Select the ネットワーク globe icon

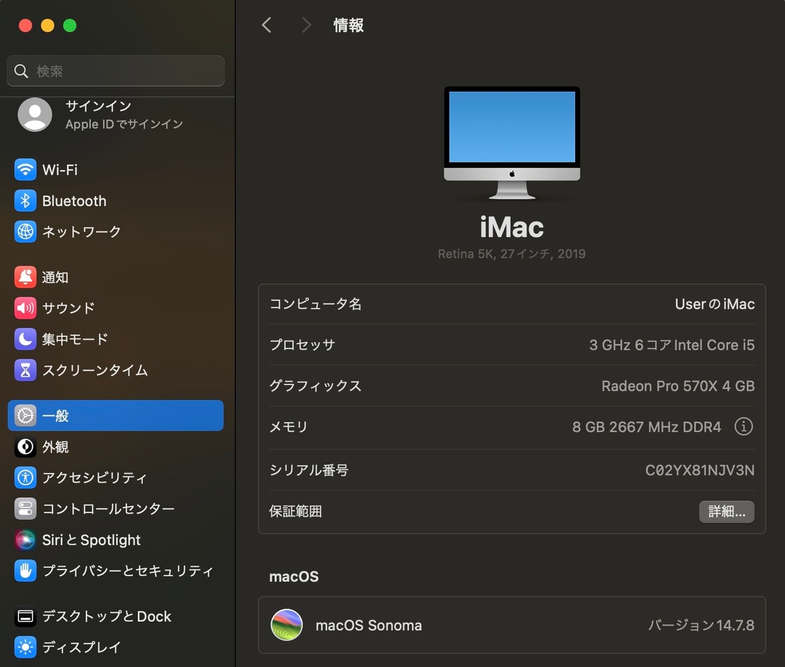[x=25, y=231]
